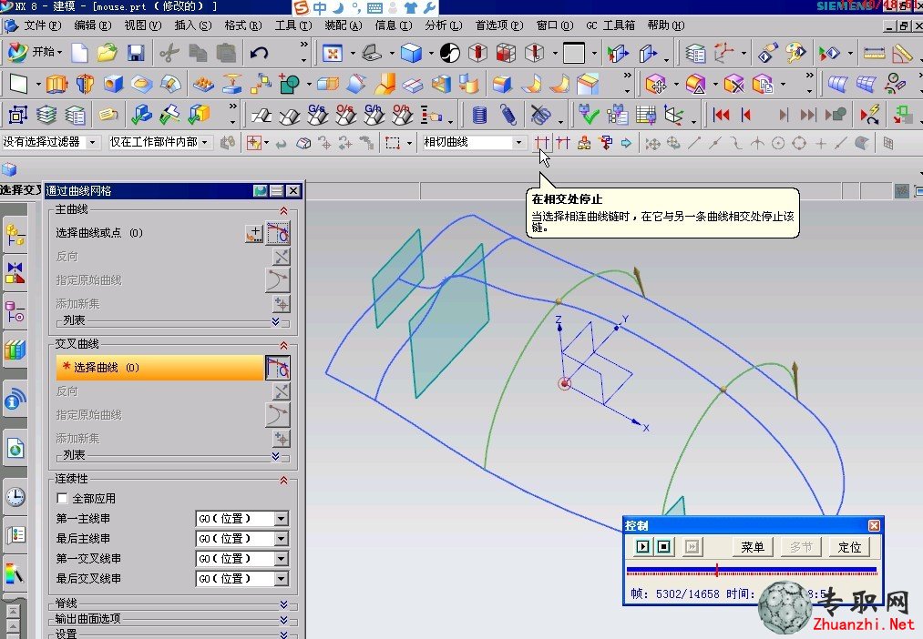The image size is (923, 639).
Task: Toggle the Stop at Intersection icon
Action: point(542,143)
